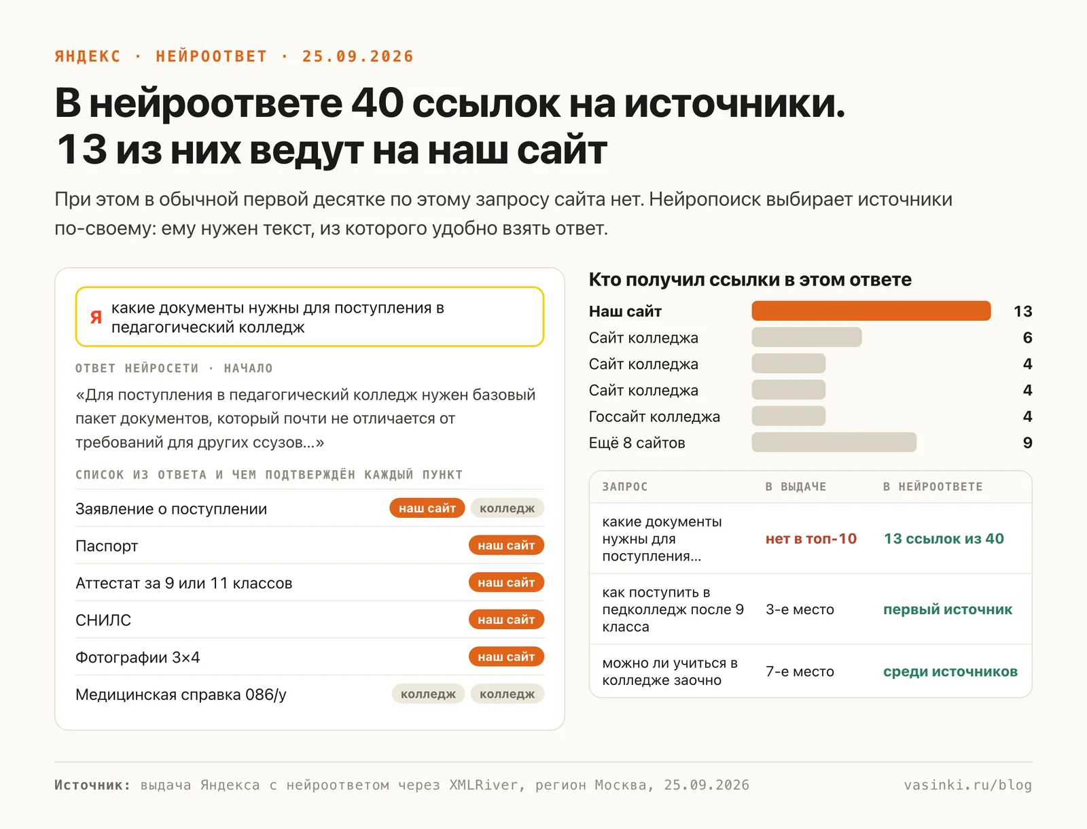The height and width of the screenshot is (829, 1087).
Task: Click 'среди источников' table cell
Action: (950, 671)
